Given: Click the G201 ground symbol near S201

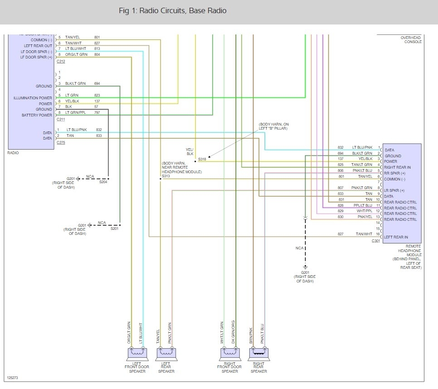Looking at the screenshot, I should coord(89,225).
